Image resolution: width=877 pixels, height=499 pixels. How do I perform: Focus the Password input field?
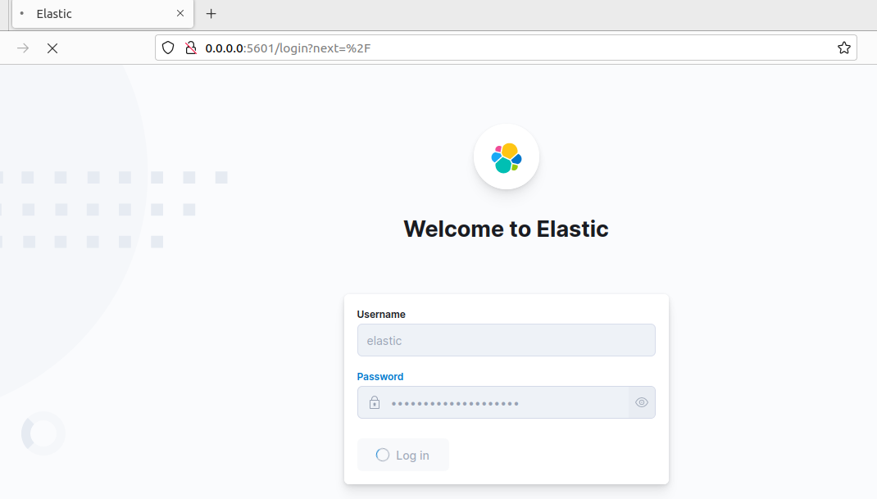507,402
